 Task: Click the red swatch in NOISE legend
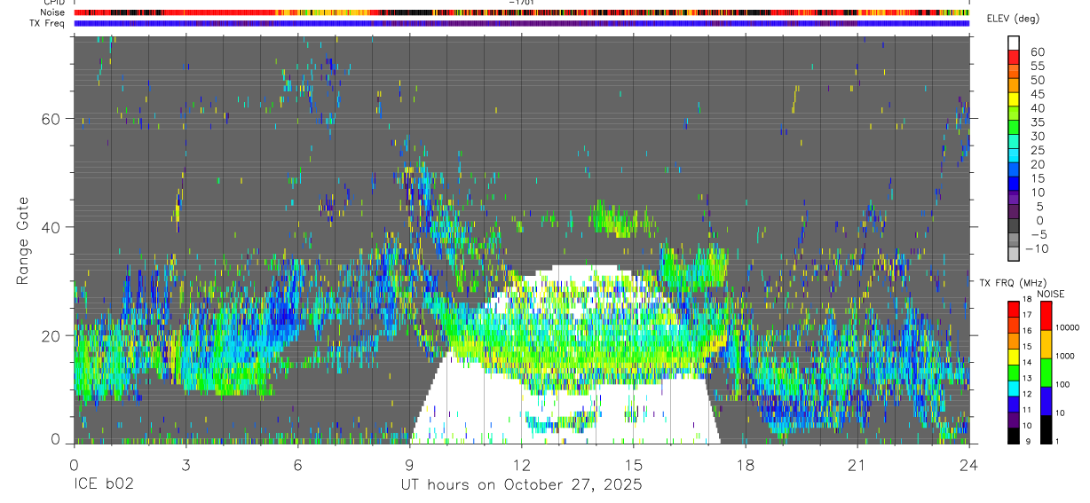tap(1047, 315)
